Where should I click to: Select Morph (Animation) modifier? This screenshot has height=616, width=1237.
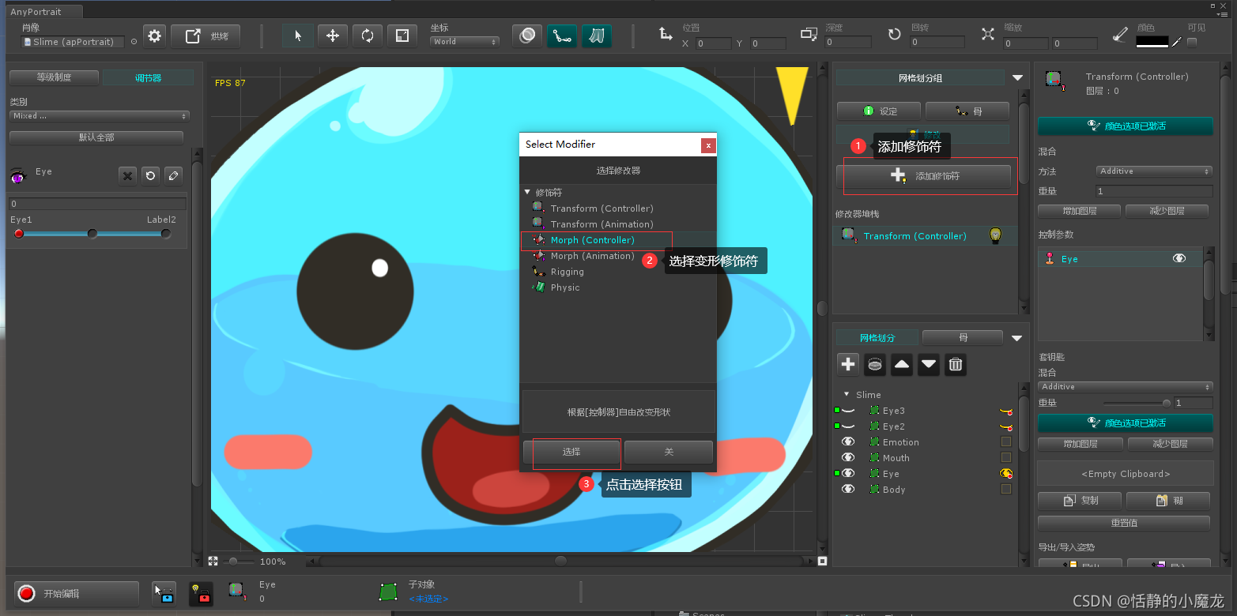click(592, 256)
